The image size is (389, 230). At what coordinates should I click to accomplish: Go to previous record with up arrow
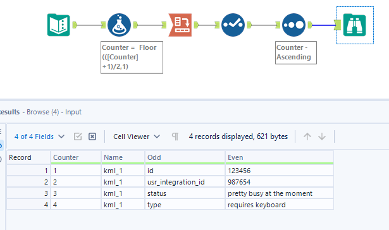click(x=307, y=136)
